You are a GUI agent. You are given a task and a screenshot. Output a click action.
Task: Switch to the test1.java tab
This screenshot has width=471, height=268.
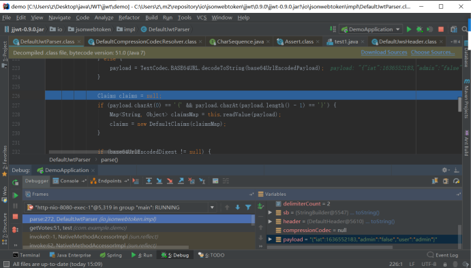(346, 41)
